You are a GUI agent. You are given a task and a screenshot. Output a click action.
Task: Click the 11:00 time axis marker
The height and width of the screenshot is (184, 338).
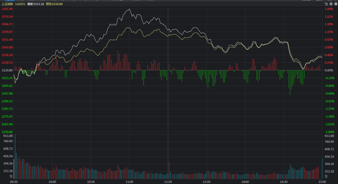tap(129, 182)
